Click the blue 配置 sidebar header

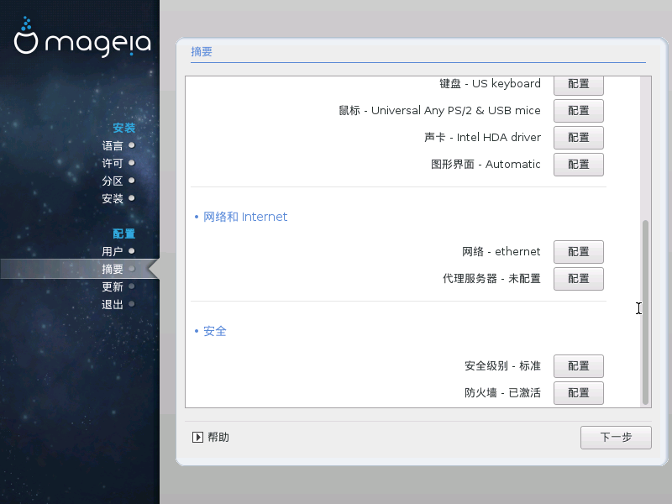pos(123,234)
